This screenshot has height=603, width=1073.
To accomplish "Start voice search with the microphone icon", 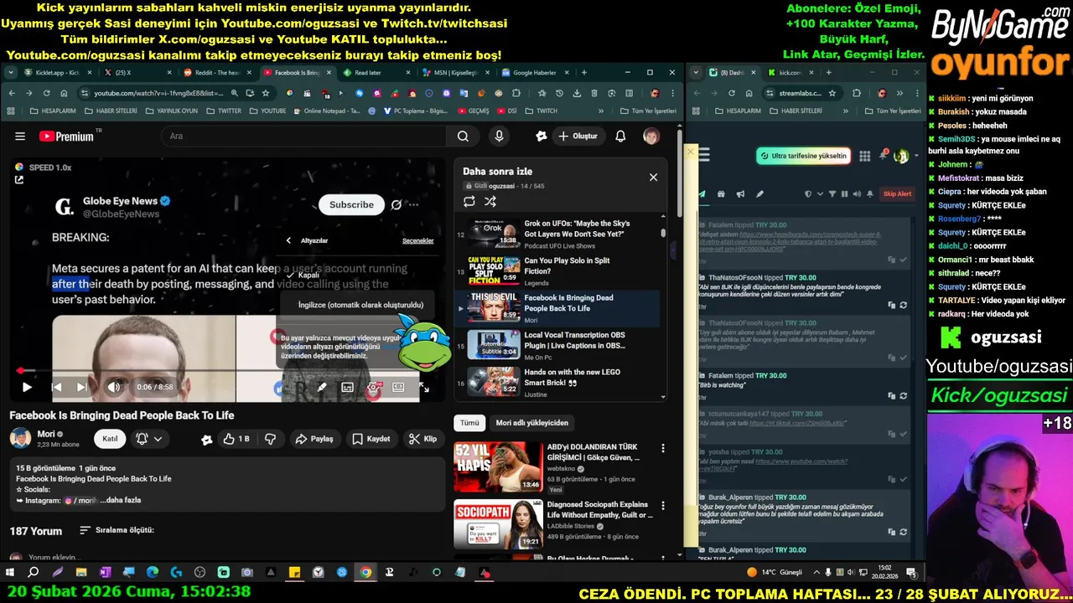I will 500,137.
